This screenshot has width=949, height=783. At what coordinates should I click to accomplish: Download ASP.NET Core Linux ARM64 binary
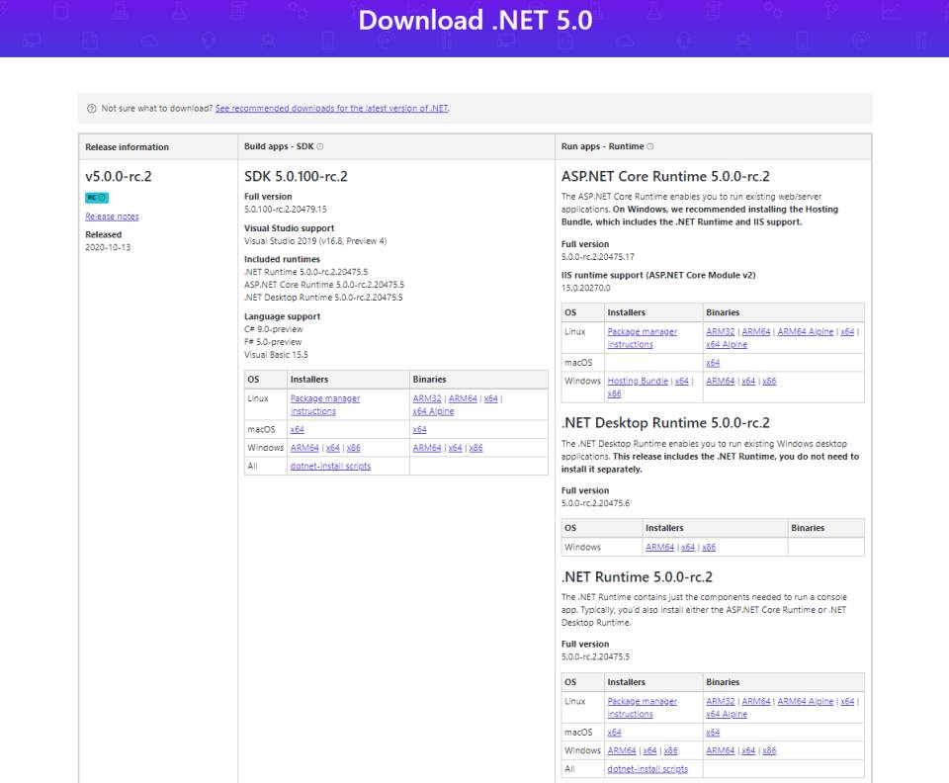756,332
